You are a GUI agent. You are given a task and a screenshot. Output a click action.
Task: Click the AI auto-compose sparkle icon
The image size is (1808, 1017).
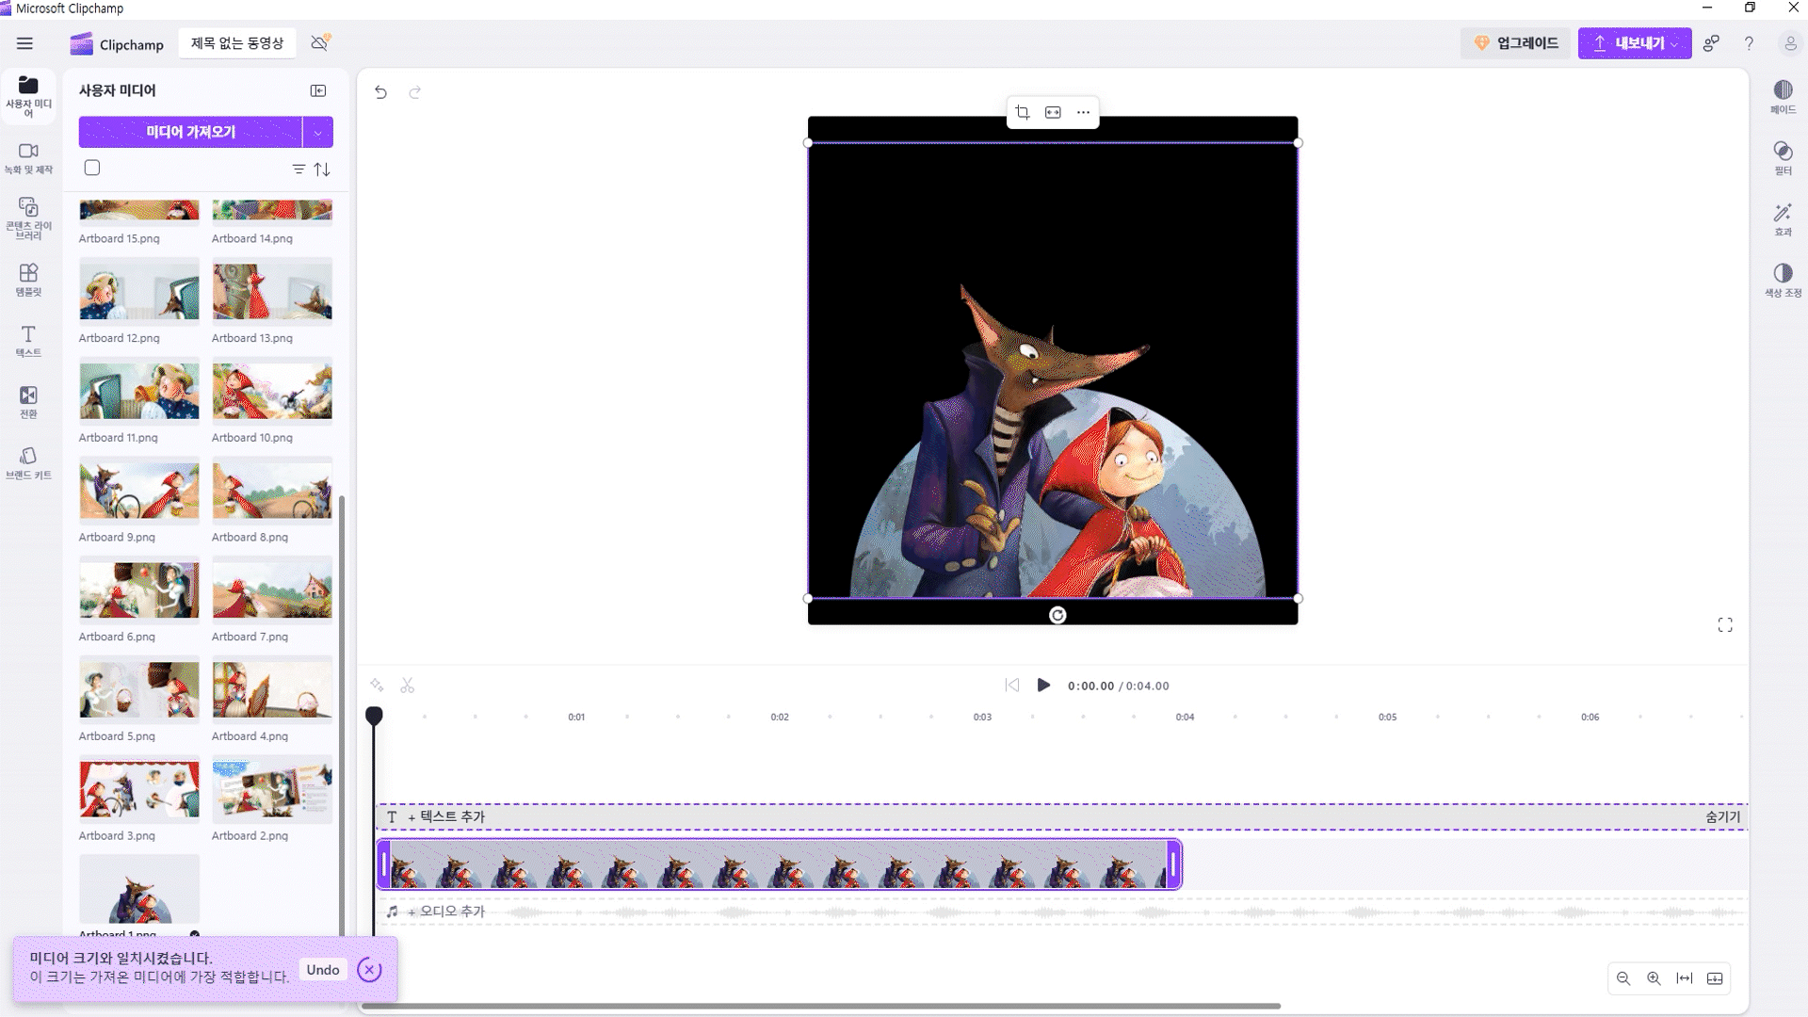click(377, 686)
